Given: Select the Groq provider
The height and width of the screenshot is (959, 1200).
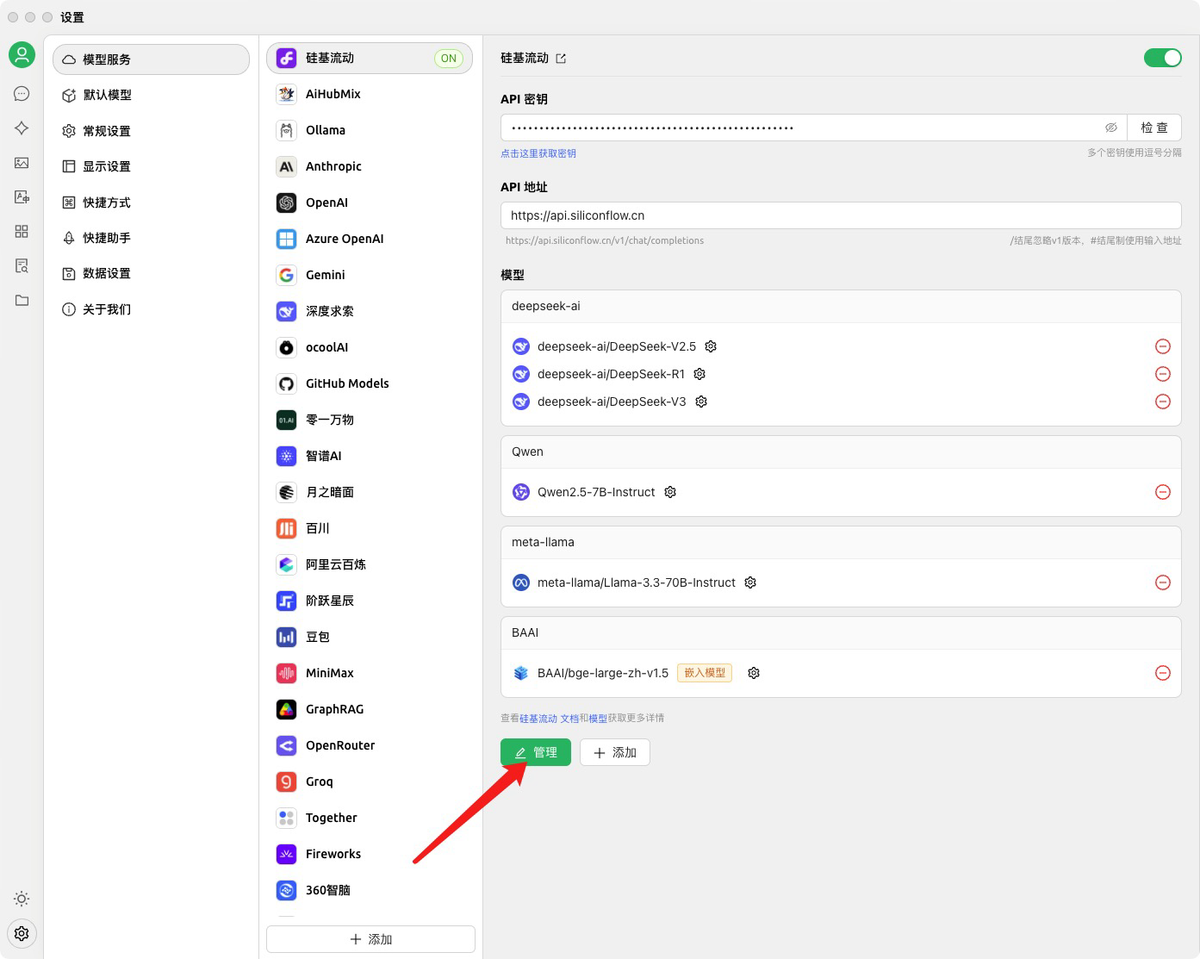Looking at the screenshot, I should pos(370,782).
